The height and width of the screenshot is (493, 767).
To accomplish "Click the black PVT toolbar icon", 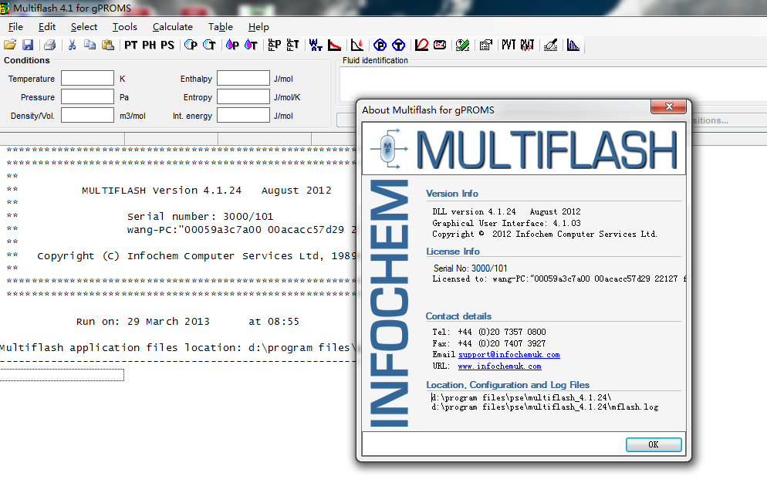I will tap(509, 45).
